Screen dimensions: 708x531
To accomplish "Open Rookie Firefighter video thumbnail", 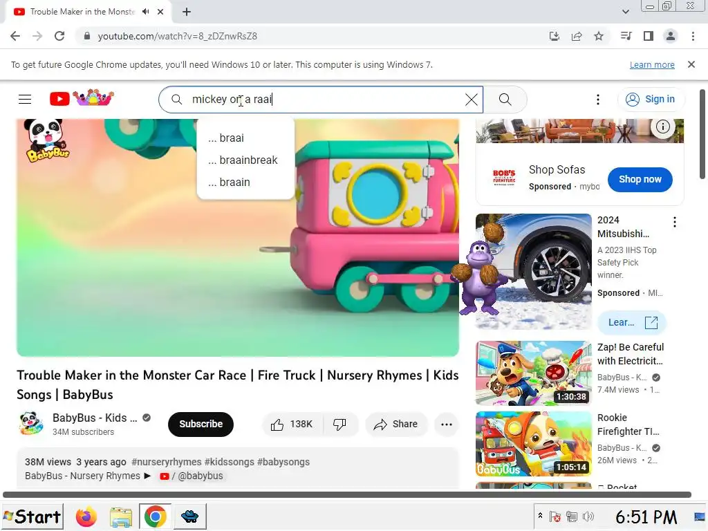I will (x=533, y=444).
